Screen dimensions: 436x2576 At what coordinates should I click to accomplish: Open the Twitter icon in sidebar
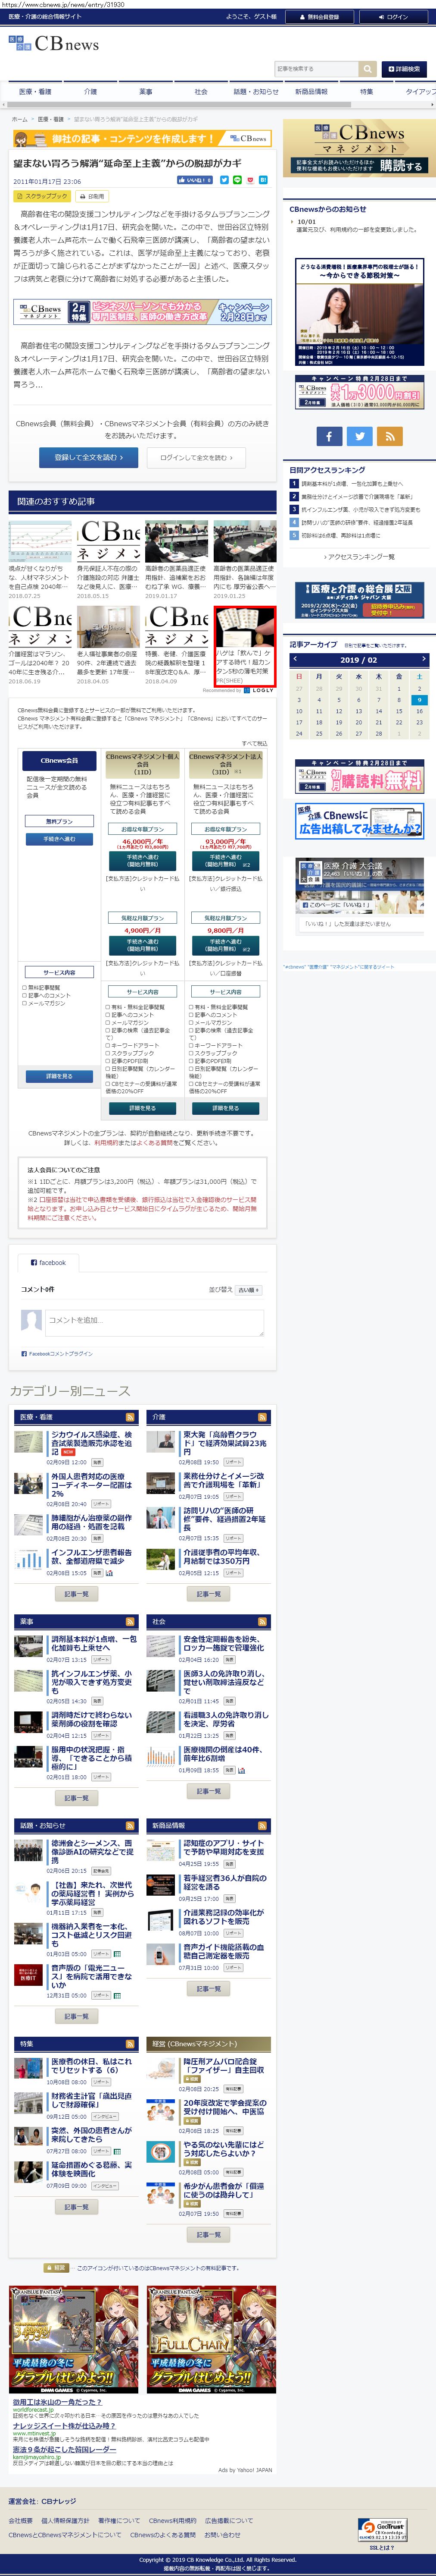point(359,436)
